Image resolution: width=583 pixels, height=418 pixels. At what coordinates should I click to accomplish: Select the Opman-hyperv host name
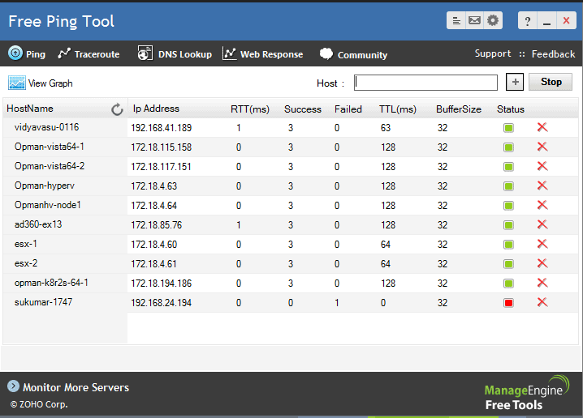click(x=44, y=186)
